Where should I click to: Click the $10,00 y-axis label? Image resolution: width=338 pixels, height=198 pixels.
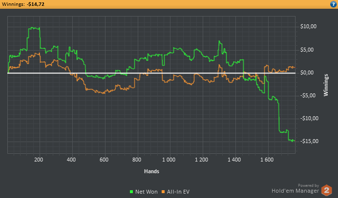tap(308, 26)
